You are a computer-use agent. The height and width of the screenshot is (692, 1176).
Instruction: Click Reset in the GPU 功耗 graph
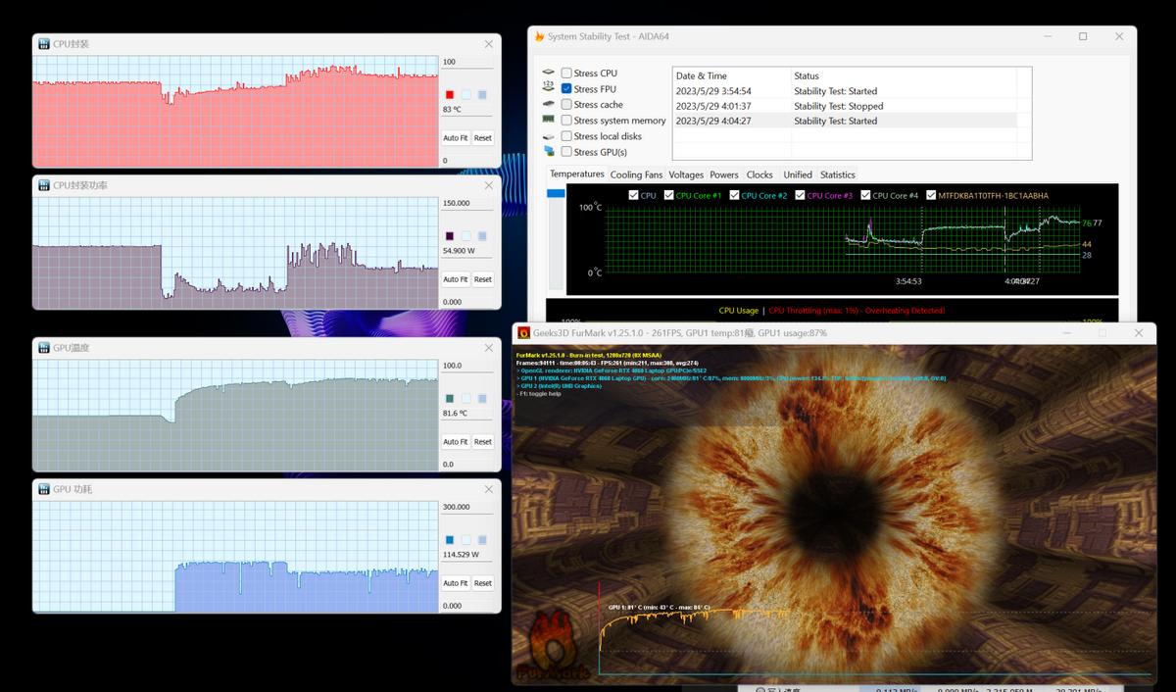click(x=482, y=583)
